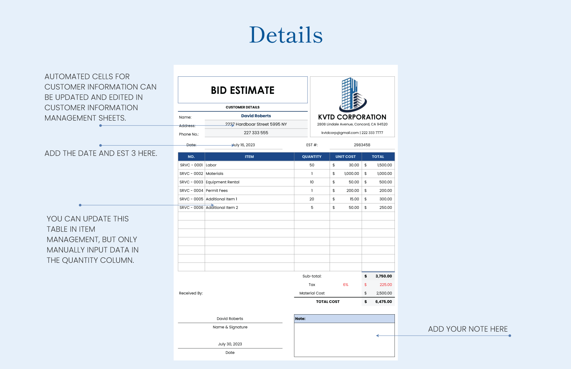Click the date cell showing July 16, 2023
571x369 pixels.
tap(244, 145)
